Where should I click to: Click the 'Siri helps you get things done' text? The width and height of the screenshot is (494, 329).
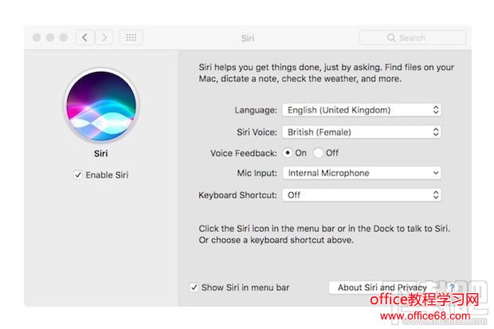coord(327,72)
